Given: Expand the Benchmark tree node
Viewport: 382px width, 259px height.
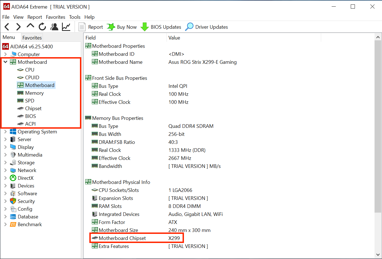Looking at the screenshot, I should point(5,224).
